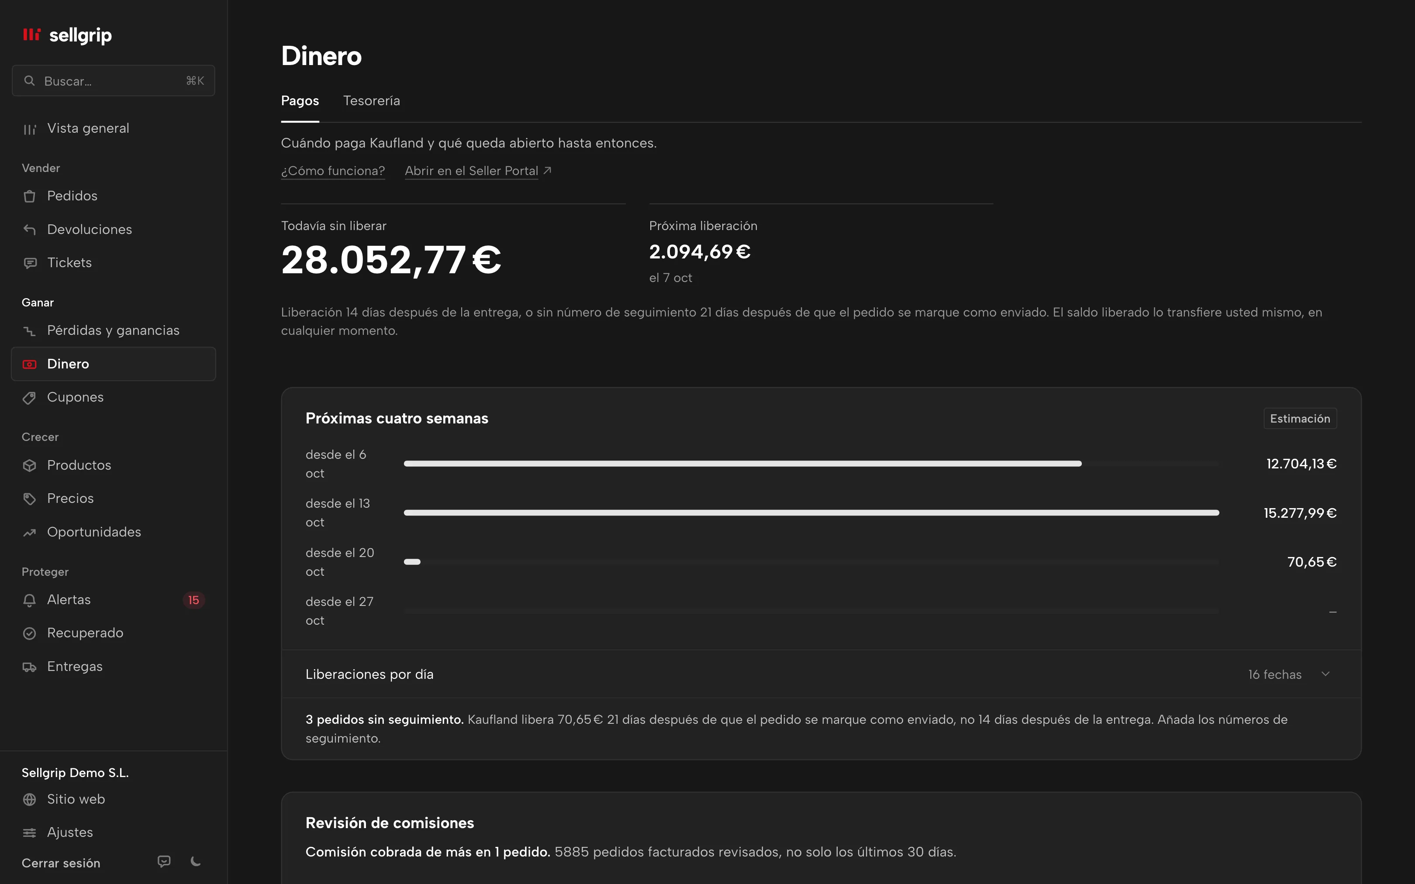The height and width of the screenshot is (884, 1415).
Task: Select the Pagos tab
Action: coord(300,100)
